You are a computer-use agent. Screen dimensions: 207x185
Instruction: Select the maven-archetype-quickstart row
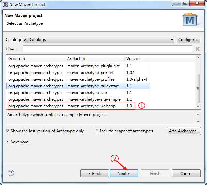pyautogui.click(x=78, y=86)
